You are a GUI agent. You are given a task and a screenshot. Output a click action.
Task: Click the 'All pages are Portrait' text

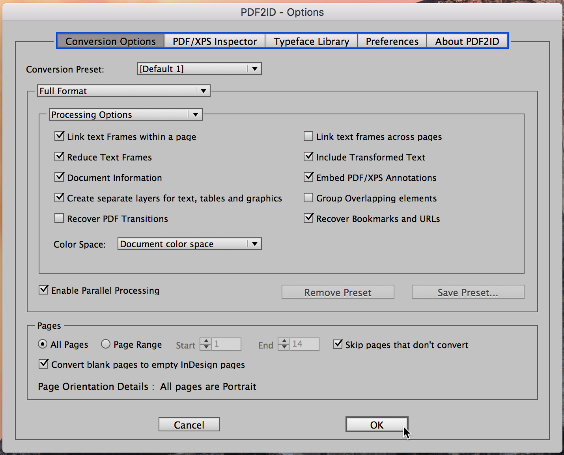[208, 387]
